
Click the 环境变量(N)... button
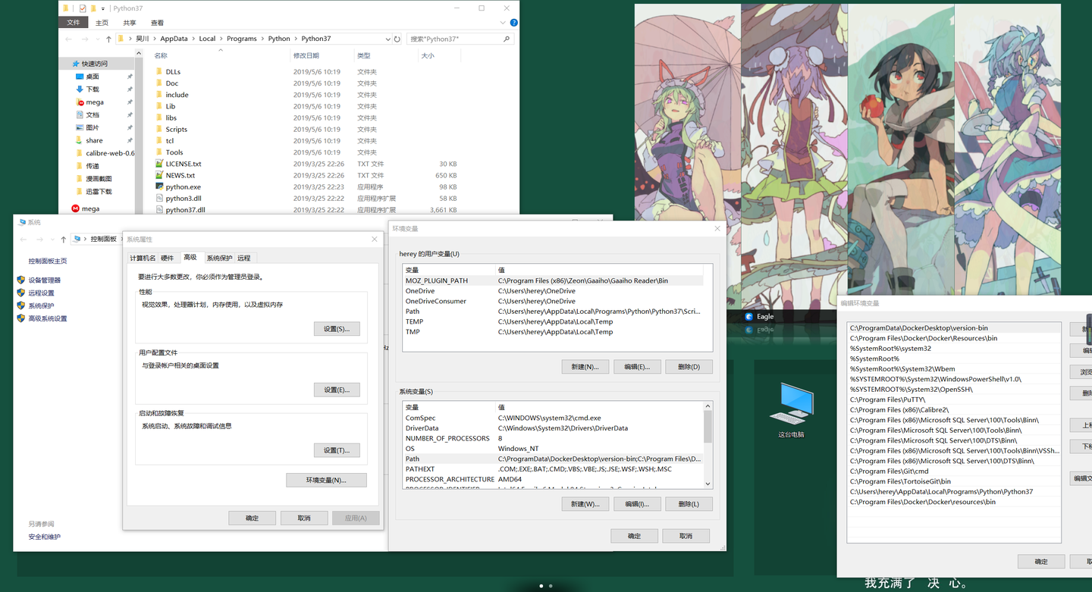(x=326, y=480)
